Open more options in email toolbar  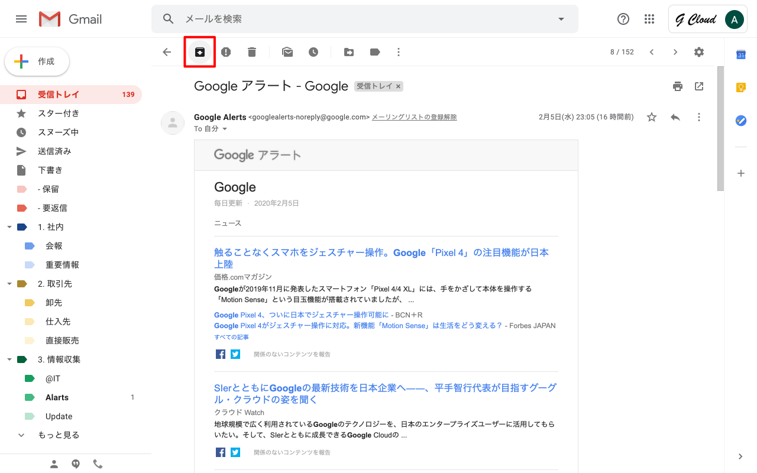click(x=399, y=52)
